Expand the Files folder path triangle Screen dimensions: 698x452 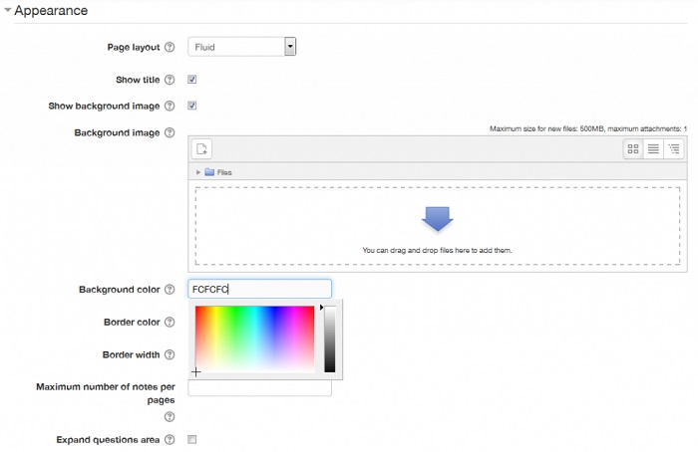198,172
